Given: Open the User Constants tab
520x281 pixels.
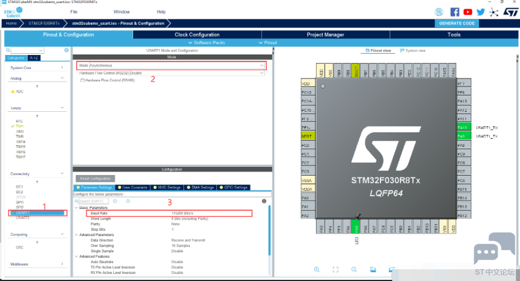Looking at the screenshot, I should tap(132, 187).
